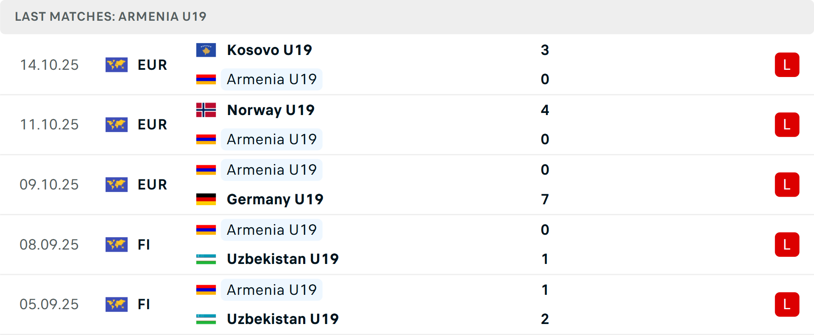Click the world map icon next to FI on 08.09.25
The height and width of the screenshot is (335, 814).
pos(117,244)
